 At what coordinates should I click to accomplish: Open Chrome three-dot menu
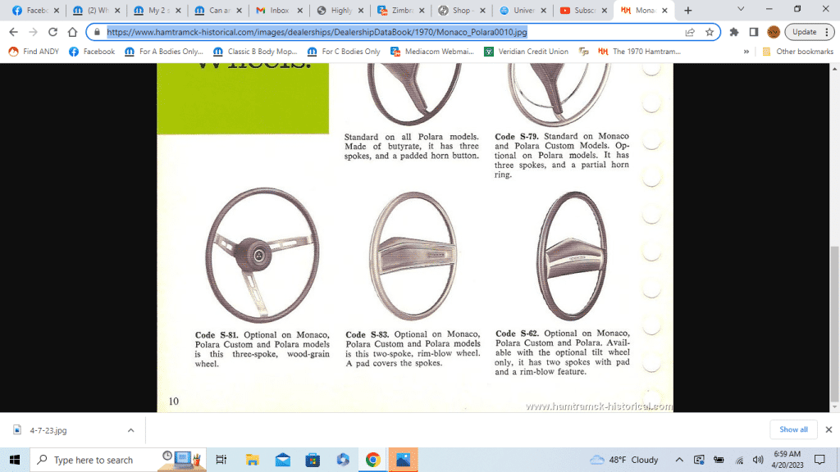828,32
